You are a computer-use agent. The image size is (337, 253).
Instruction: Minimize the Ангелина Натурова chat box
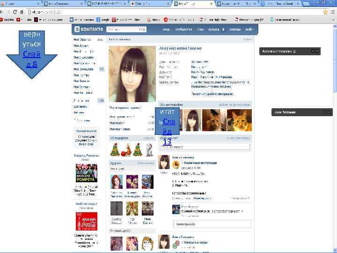[x=313, y=51]
